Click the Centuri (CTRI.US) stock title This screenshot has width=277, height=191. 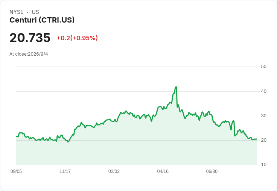[x=42, y=20]
